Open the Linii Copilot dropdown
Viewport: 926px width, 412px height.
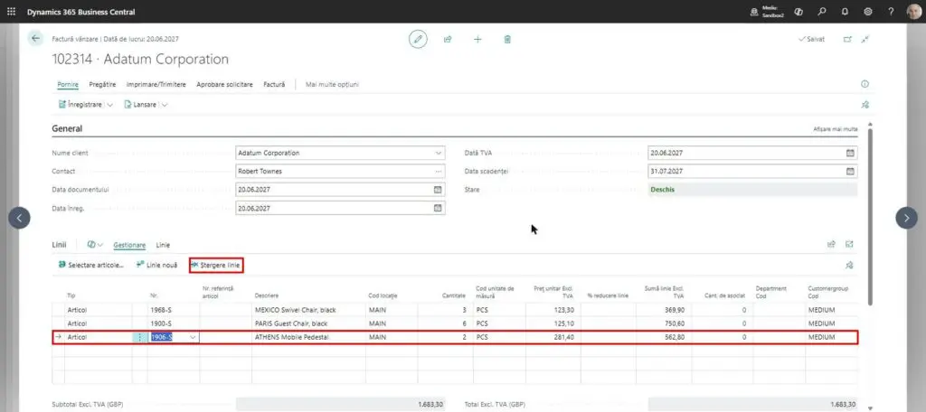94,244
